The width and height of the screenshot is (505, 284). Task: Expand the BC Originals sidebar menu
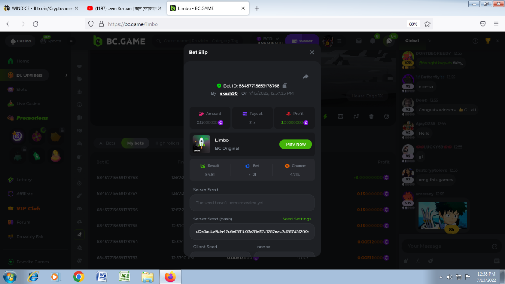click(x=66, y=75)
